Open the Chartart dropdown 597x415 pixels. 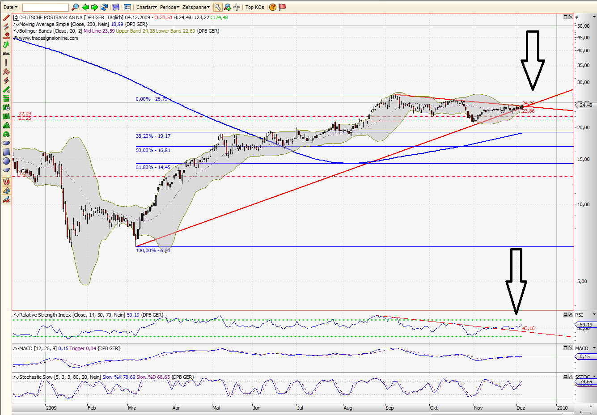coord(146,7)
